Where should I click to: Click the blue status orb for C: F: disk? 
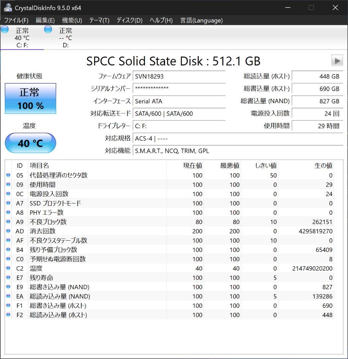(x=5, y=29)
